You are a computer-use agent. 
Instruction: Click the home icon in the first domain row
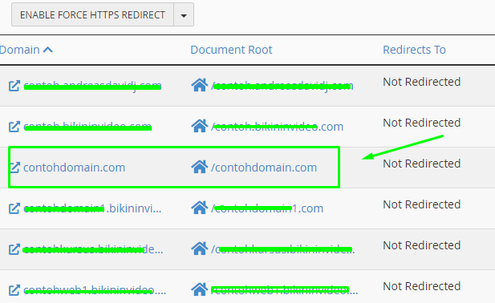click(200, 85)
